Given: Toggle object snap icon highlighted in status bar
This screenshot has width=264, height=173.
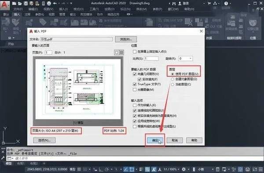Looking at the screenshot, I should pyautogui.click(x=132, y=169).
